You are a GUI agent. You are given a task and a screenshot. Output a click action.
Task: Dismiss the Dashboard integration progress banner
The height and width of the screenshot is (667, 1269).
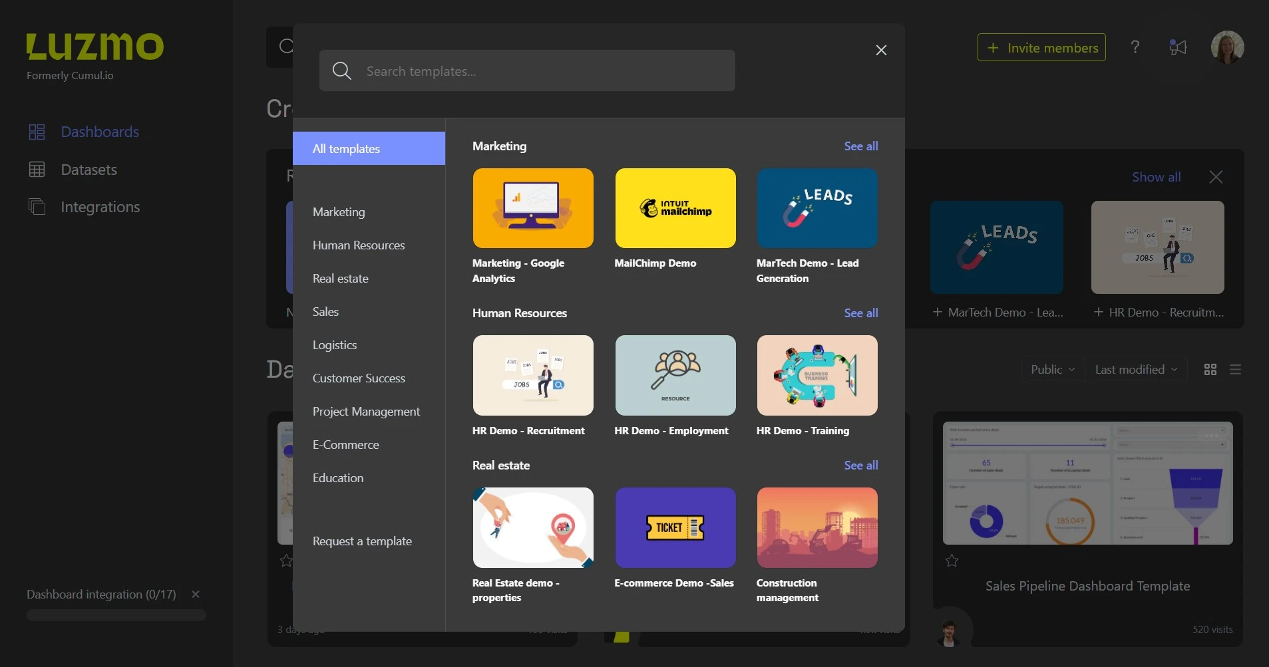196,595
